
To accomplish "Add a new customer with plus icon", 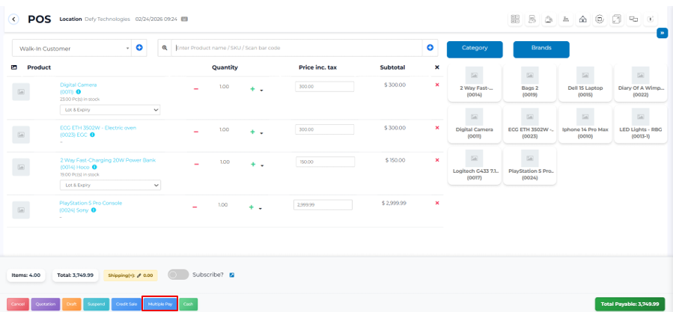I will (x=139, y=48).
